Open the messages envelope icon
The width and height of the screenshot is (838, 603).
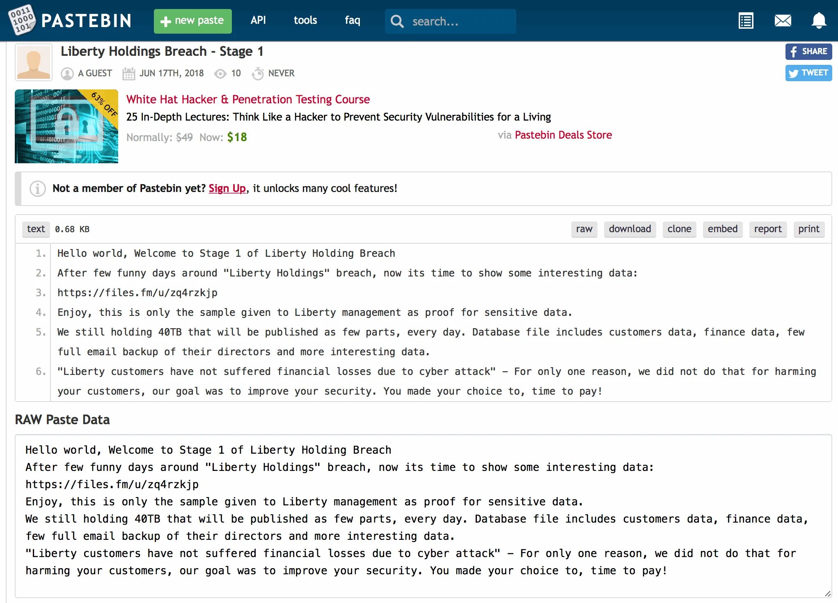783,21
